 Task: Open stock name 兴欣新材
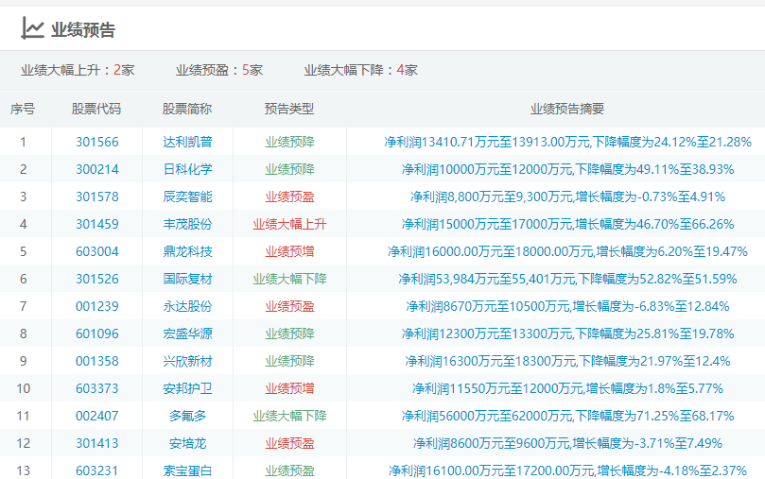point(188,361)
